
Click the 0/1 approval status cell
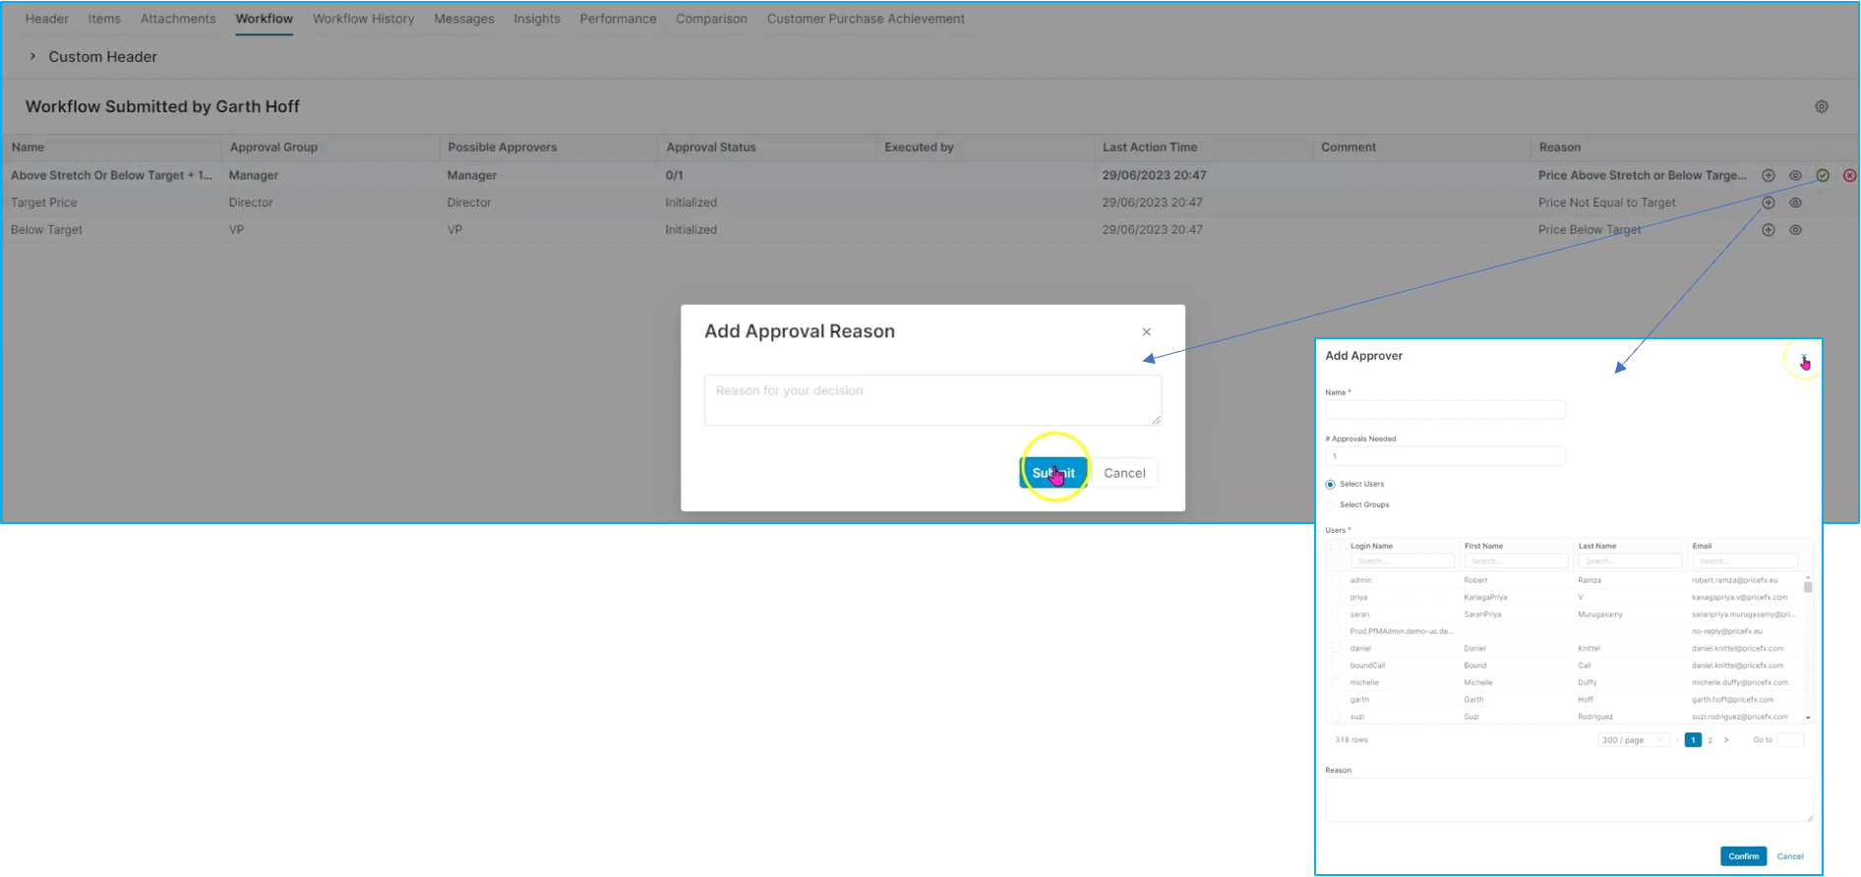(x=674, y=175)
